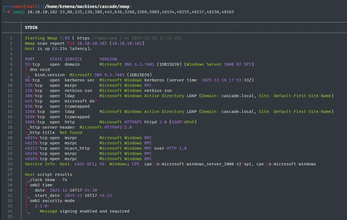Click the "139/tcp" port entry
This screenshot has width=347, height=220.
click(x=33, y=91)
